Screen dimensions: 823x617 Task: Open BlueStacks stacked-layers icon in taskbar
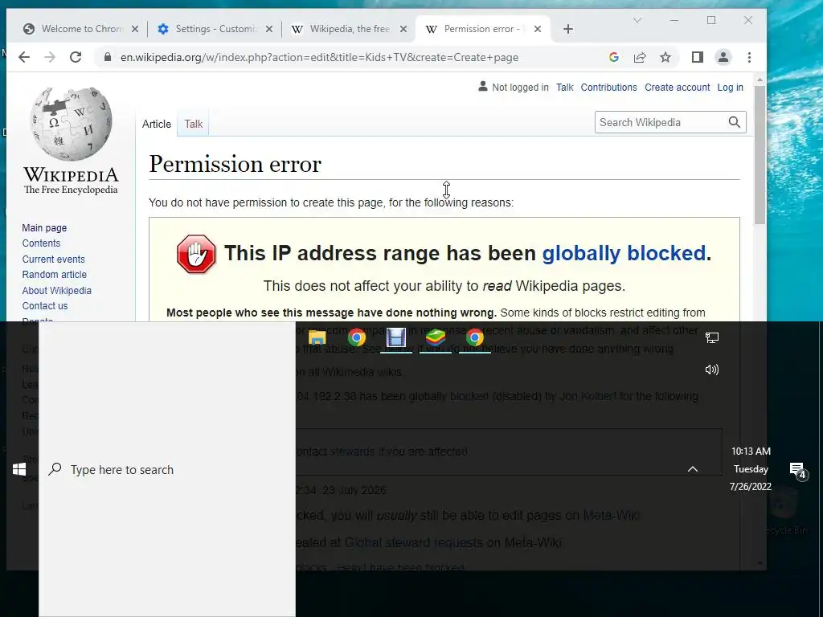pos(436,337)
